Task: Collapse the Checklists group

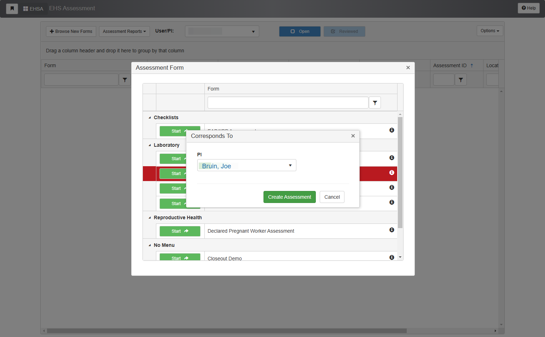Action: tap(150, 117)
